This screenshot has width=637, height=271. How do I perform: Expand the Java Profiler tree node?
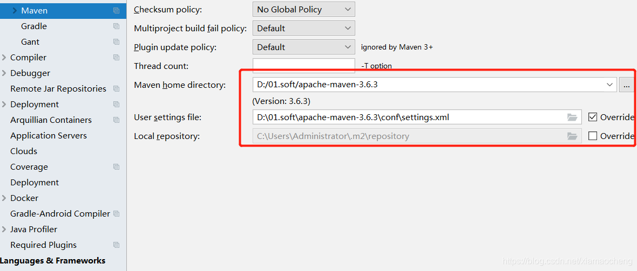(x=4, y=229)
